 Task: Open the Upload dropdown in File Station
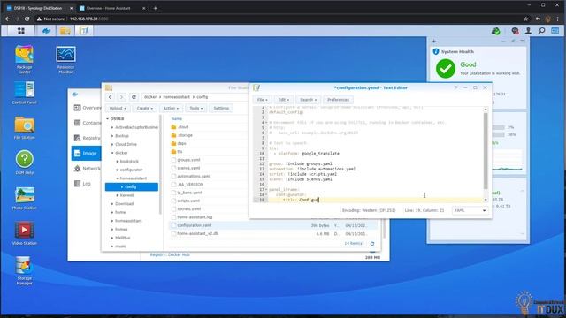[118, 108]
